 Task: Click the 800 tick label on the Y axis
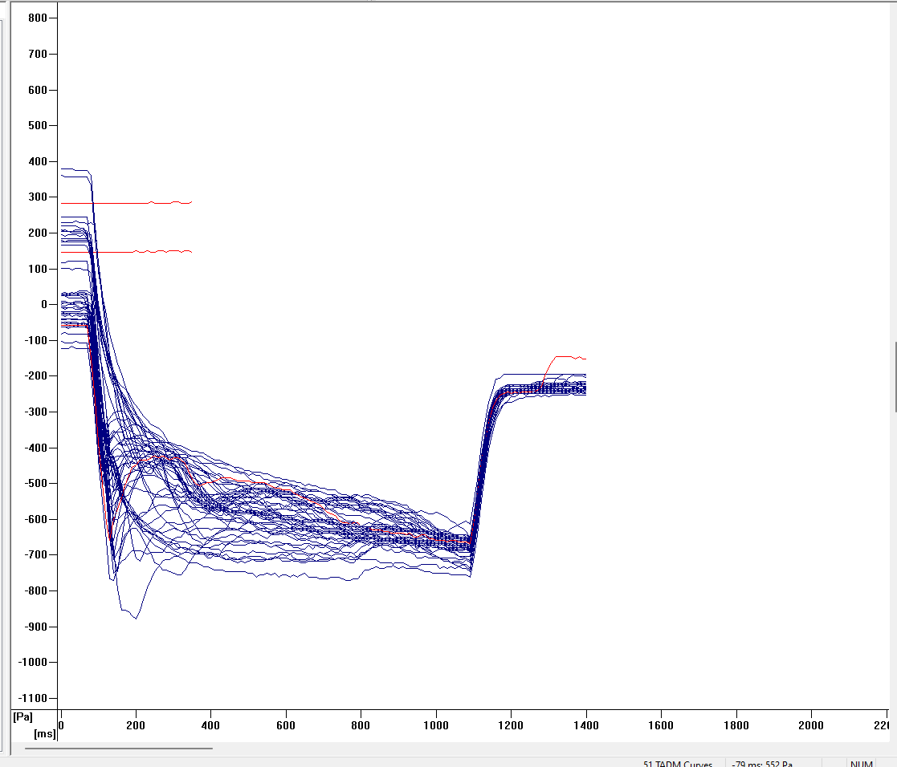pos(38,18)
